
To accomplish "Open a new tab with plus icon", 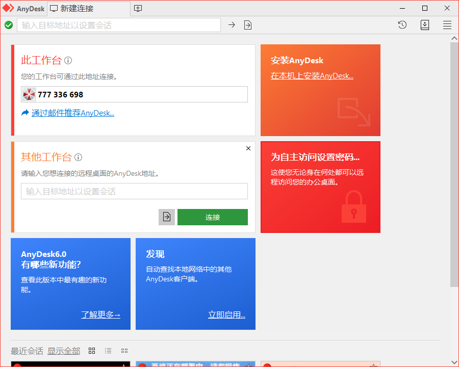I will click(x=138, y=9).
